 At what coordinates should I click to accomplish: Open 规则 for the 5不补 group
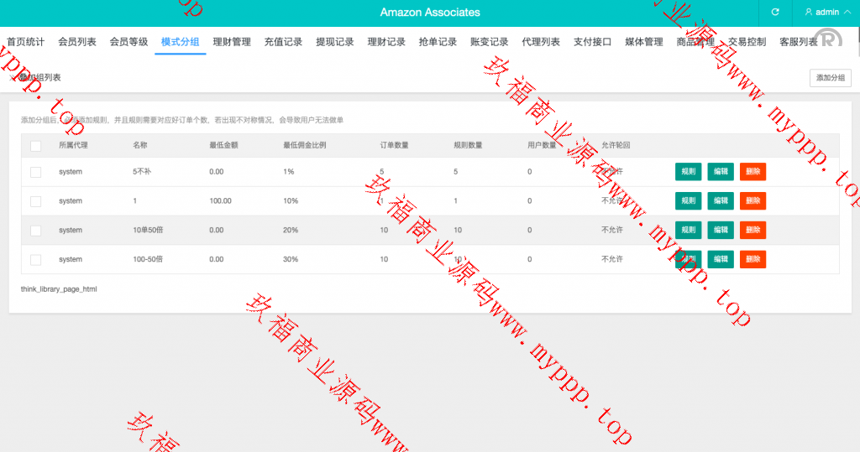pos(688,172)
